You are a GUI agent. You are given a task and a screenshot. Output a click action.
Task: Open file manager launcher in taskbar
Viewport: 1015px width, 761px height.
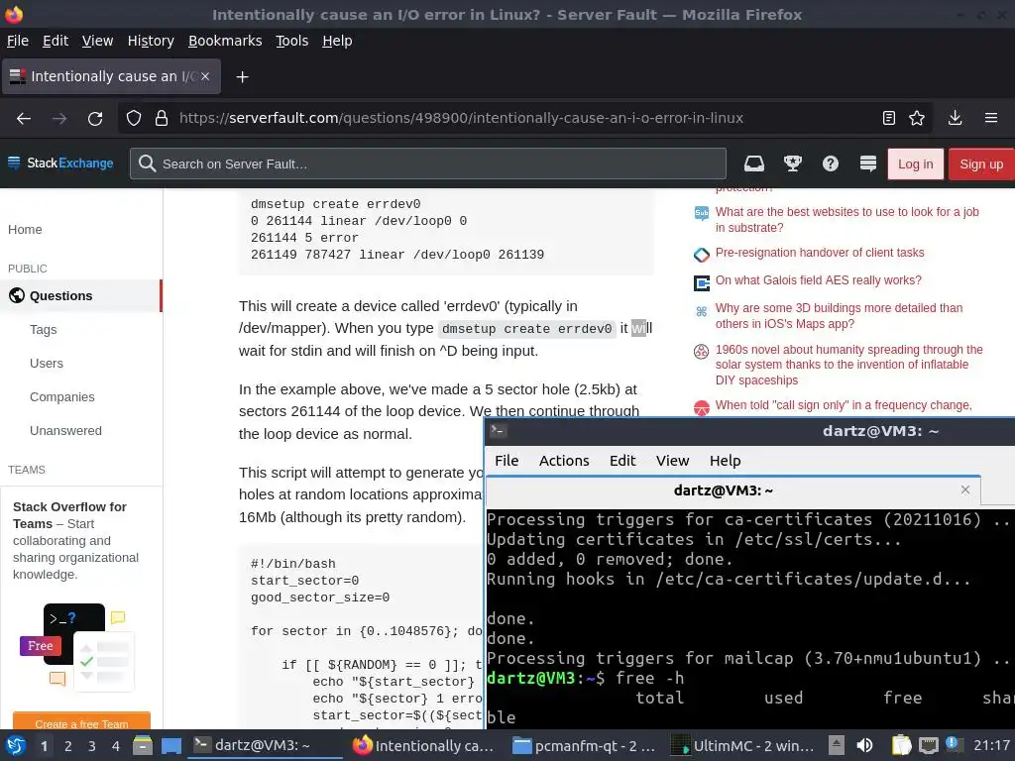pos(143,745)
